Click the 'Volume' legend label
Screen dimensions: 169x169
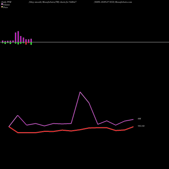click(6, 5)
